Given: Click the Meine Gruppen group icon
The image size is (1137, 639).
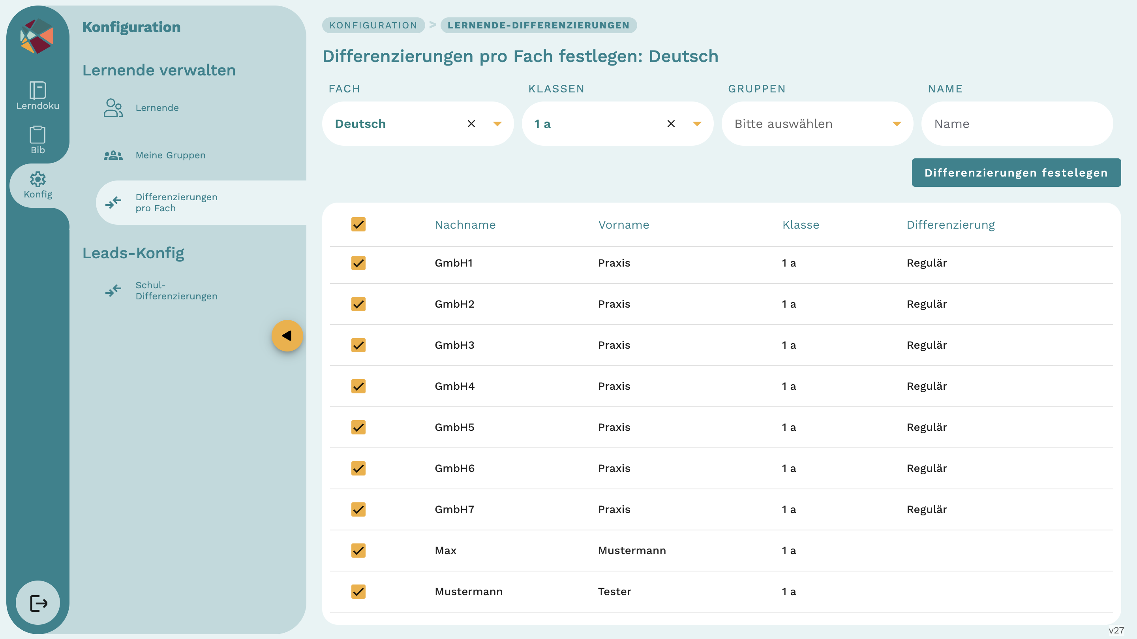Looking at the screenshot, I should click(x=113, y=155).
